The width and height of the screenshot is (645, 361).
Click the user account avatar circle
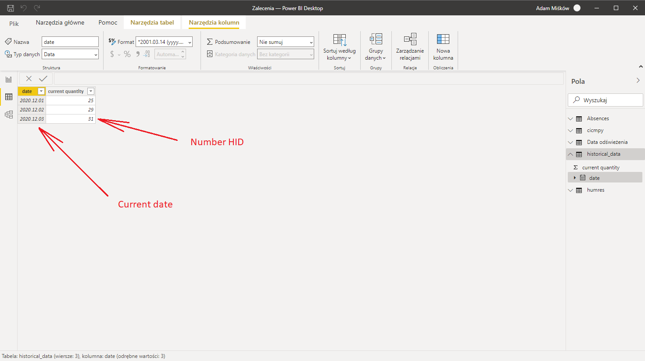point(577,8)
